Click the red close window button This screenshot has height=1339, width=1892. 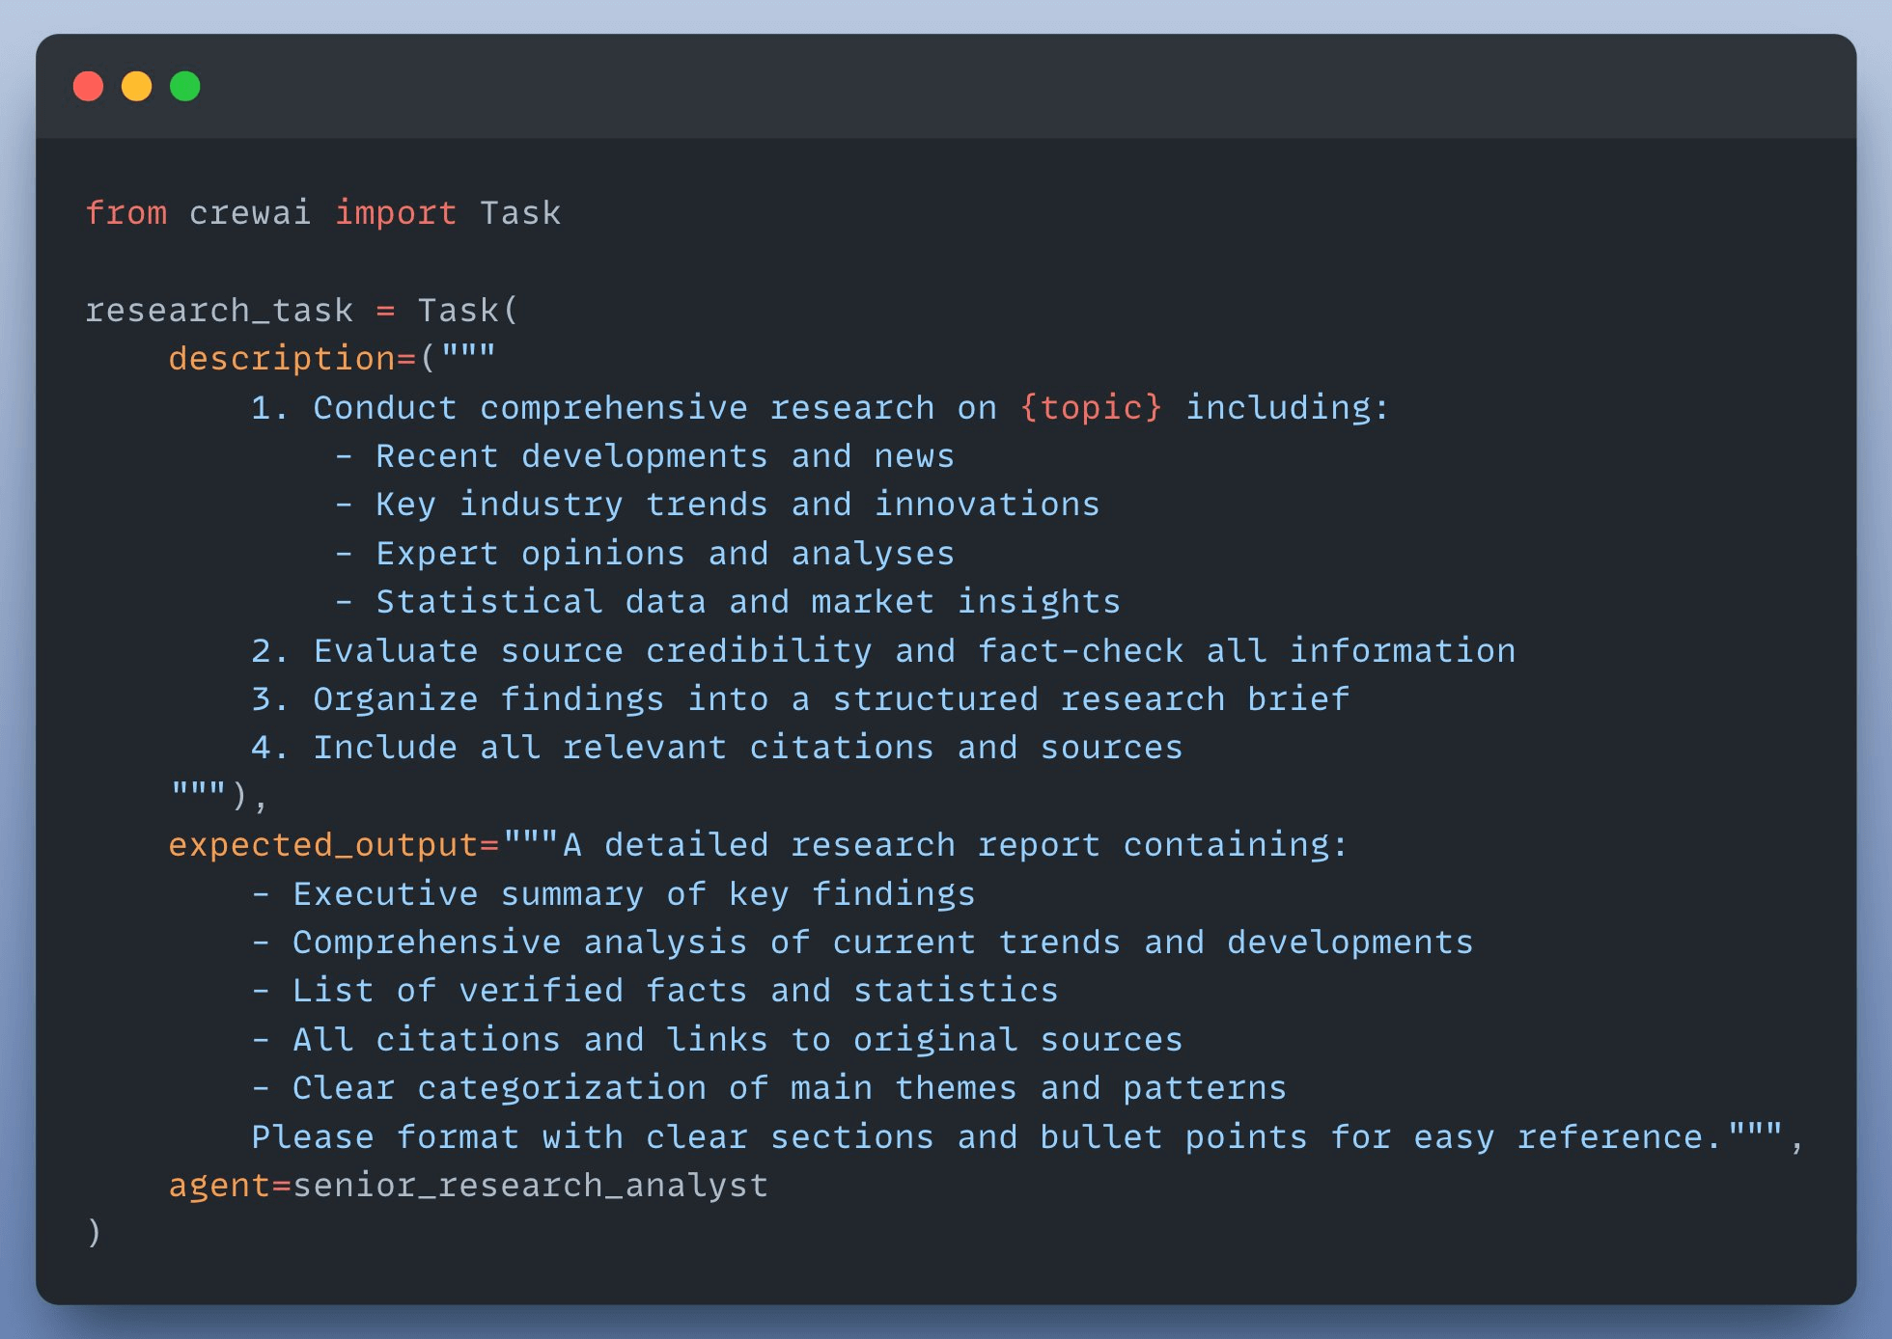point(89,86)
